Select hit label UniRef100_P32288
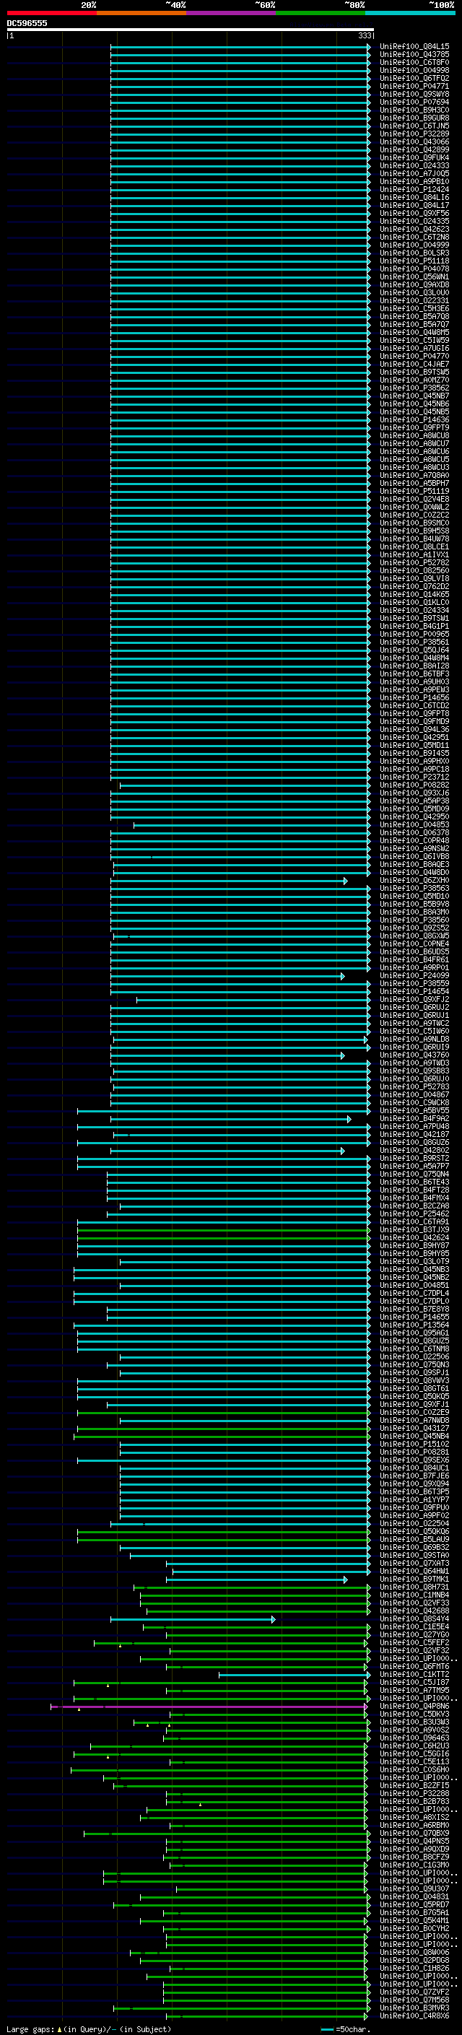Image resolution: width=462 pixels, height=2035 pixels. (414, 1793)
